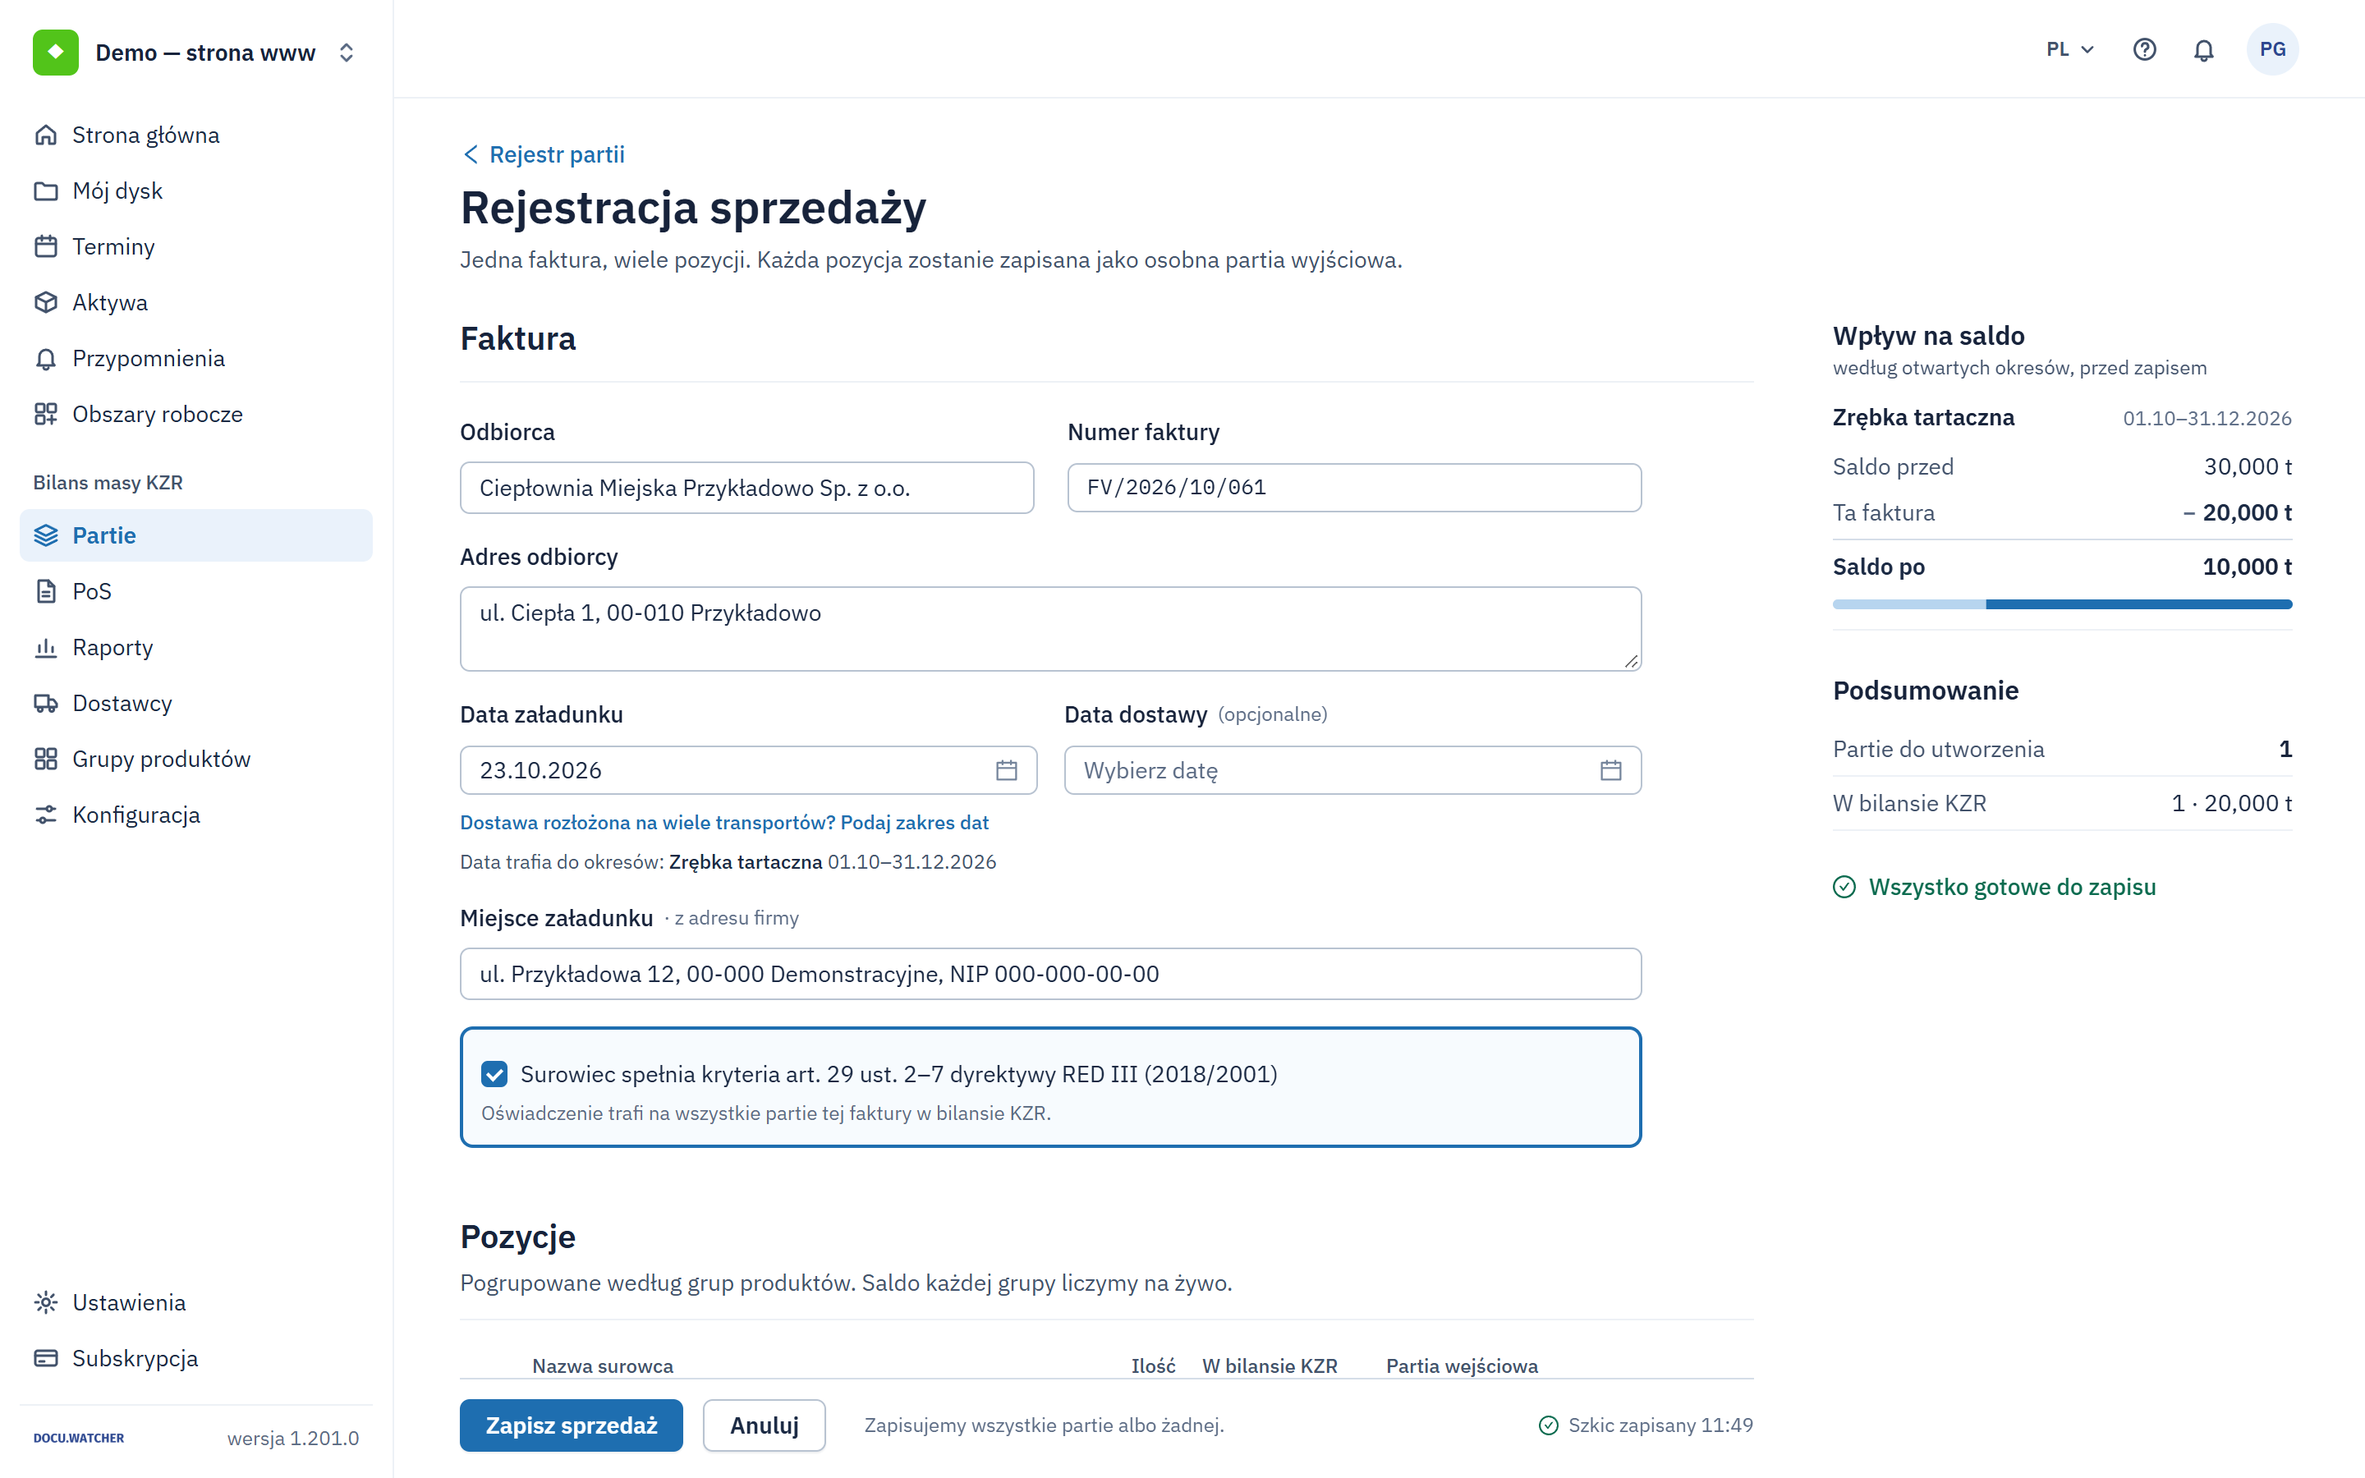Open Mój dysk in sidebar
This screenshot has height=1478, width=2365.
[x=195, y=190]
